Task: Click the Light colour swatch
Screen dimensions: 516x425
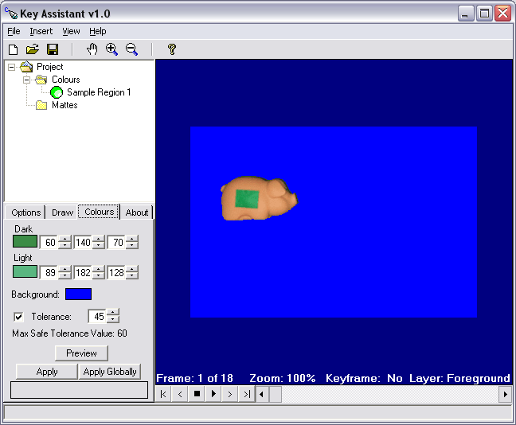Action: 25,271
